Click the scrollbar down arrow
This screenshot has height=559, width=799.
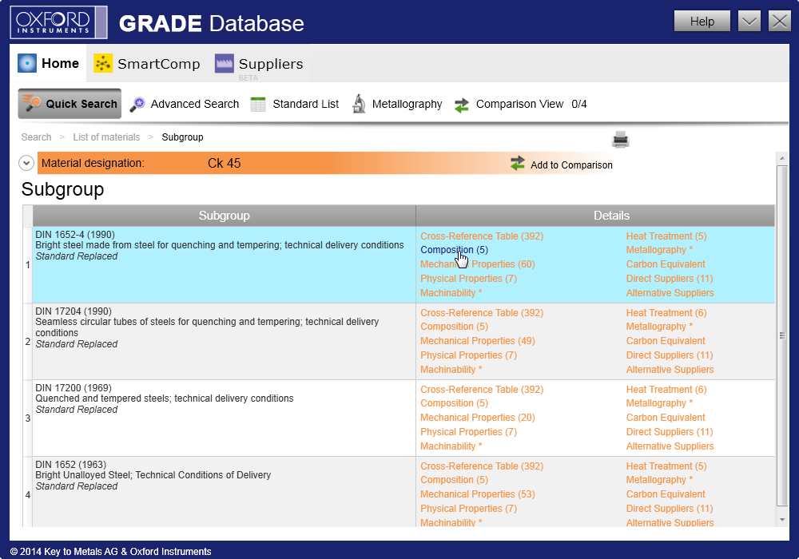(781, 520)
